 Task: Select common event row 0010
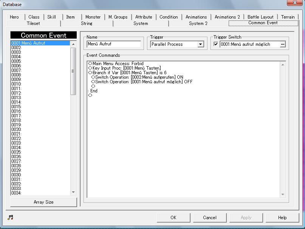tap(40, 84)
